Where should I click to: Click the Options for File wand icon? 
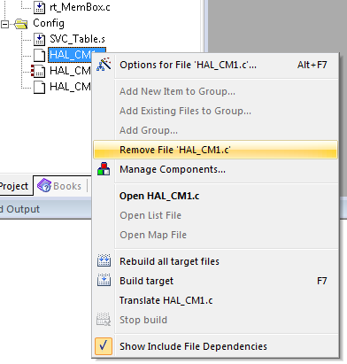104,65
